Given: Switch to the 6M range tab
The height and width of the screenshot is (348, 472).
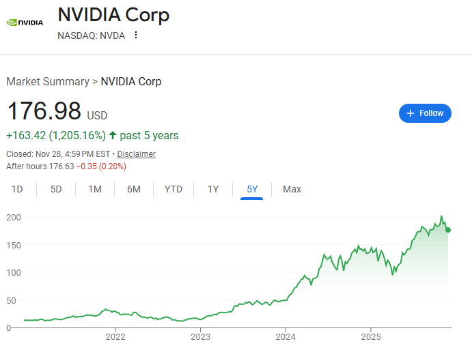Looking at the screenshot, I should (x=134, y=189).
